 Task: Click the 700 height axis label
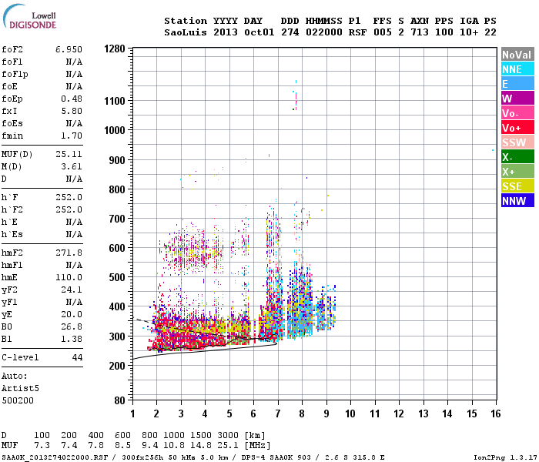(117, 219)
